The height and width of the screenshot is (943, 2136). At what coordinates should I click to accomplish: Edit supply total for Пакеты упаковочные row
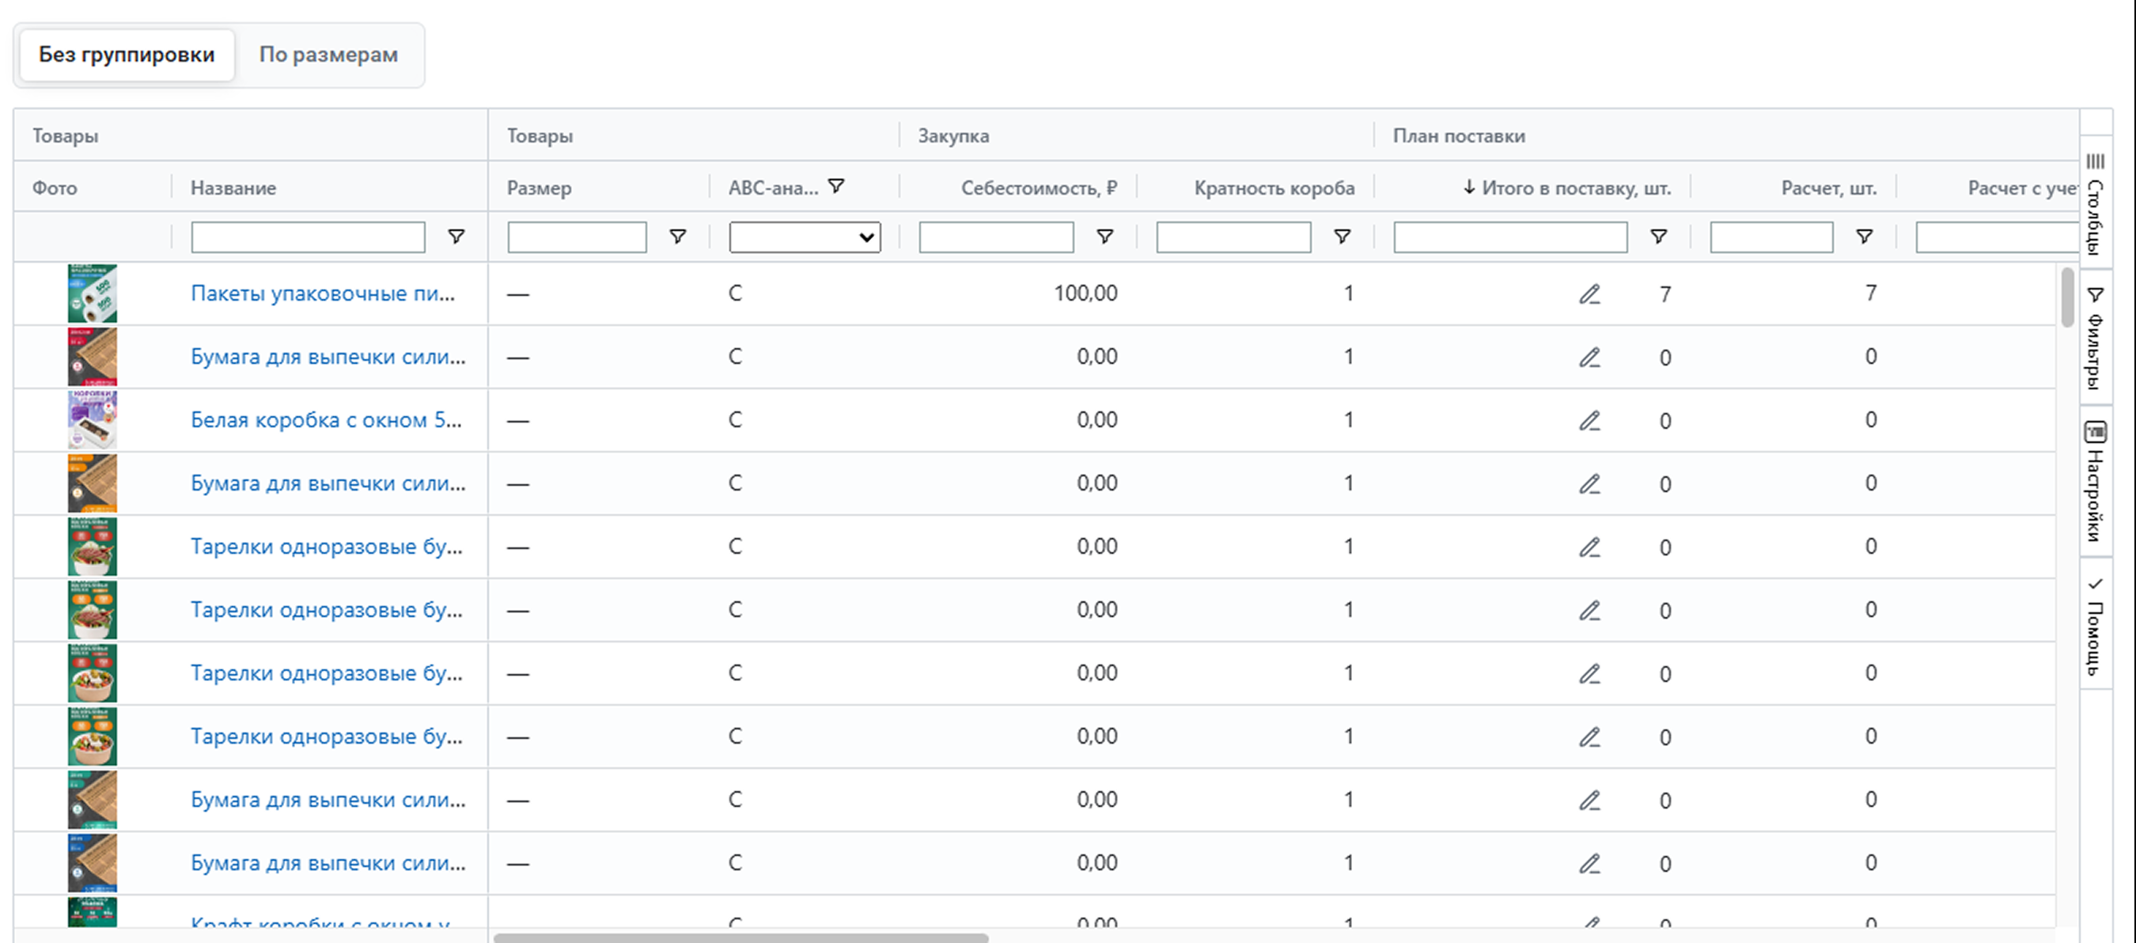tap(1589, 294)
